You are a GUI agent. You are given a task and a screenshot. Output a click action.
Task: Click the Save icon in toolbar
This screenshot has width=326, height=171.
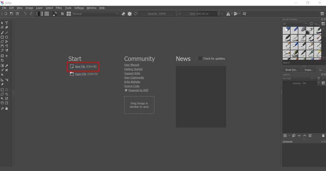coord(18,14)
